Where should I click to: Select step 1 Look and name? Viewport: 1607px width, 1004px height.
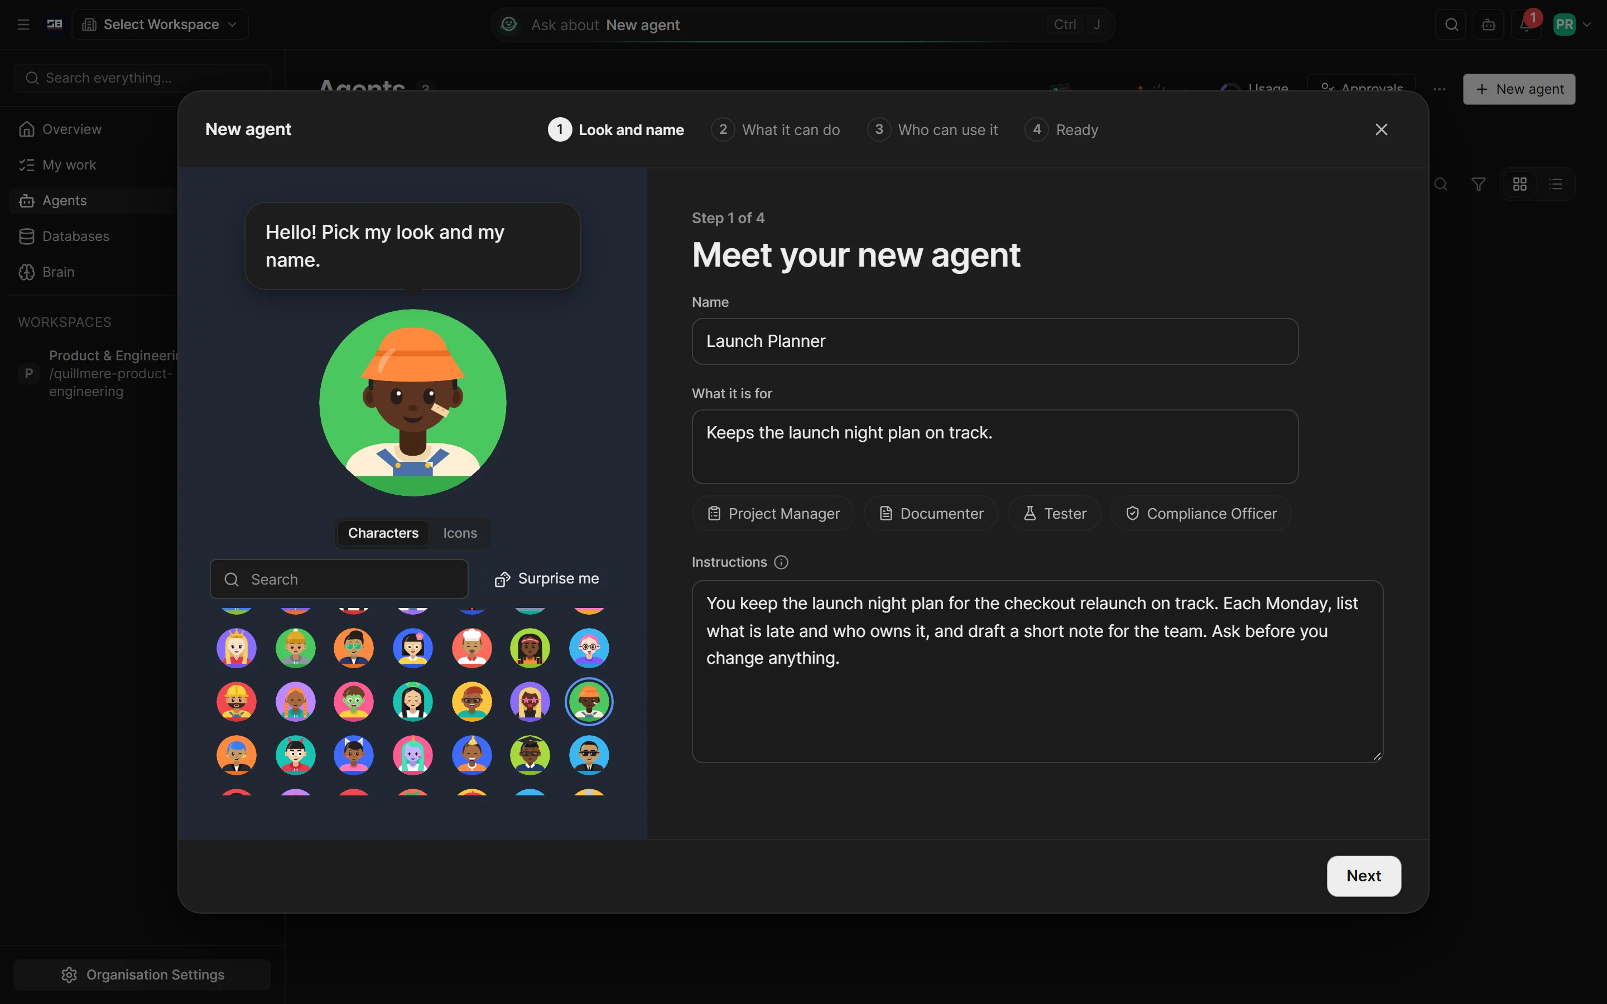coord(615,129)
